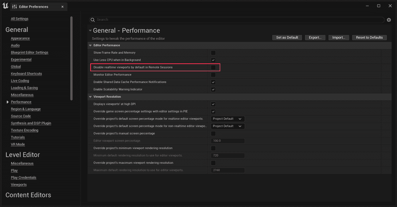Toggle Disable realtime viewports in Remote Sessions

click(213, 67)
